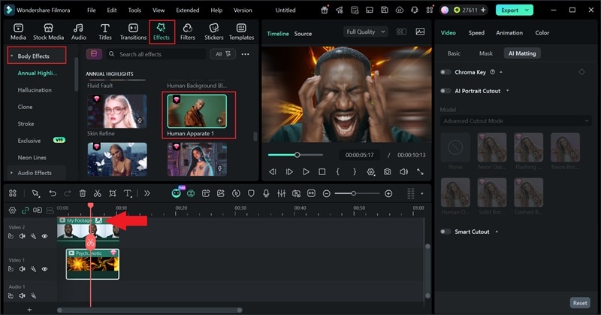
Task: Select the text tool in timeline toolbar
Action: [128, 193]
